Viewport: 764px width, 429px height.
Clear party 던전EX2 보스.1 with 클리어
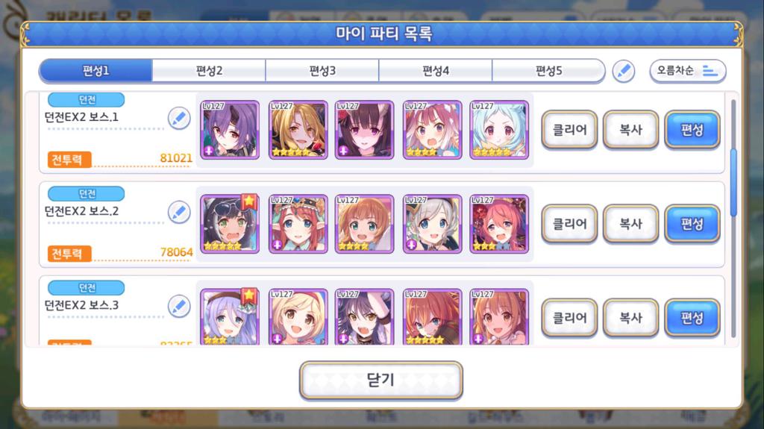click(569, 130)
